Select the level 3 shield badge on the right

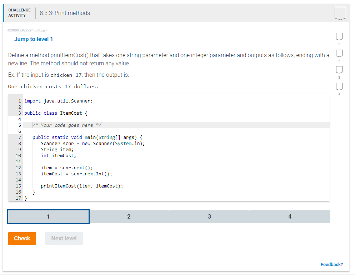point(339,70)
